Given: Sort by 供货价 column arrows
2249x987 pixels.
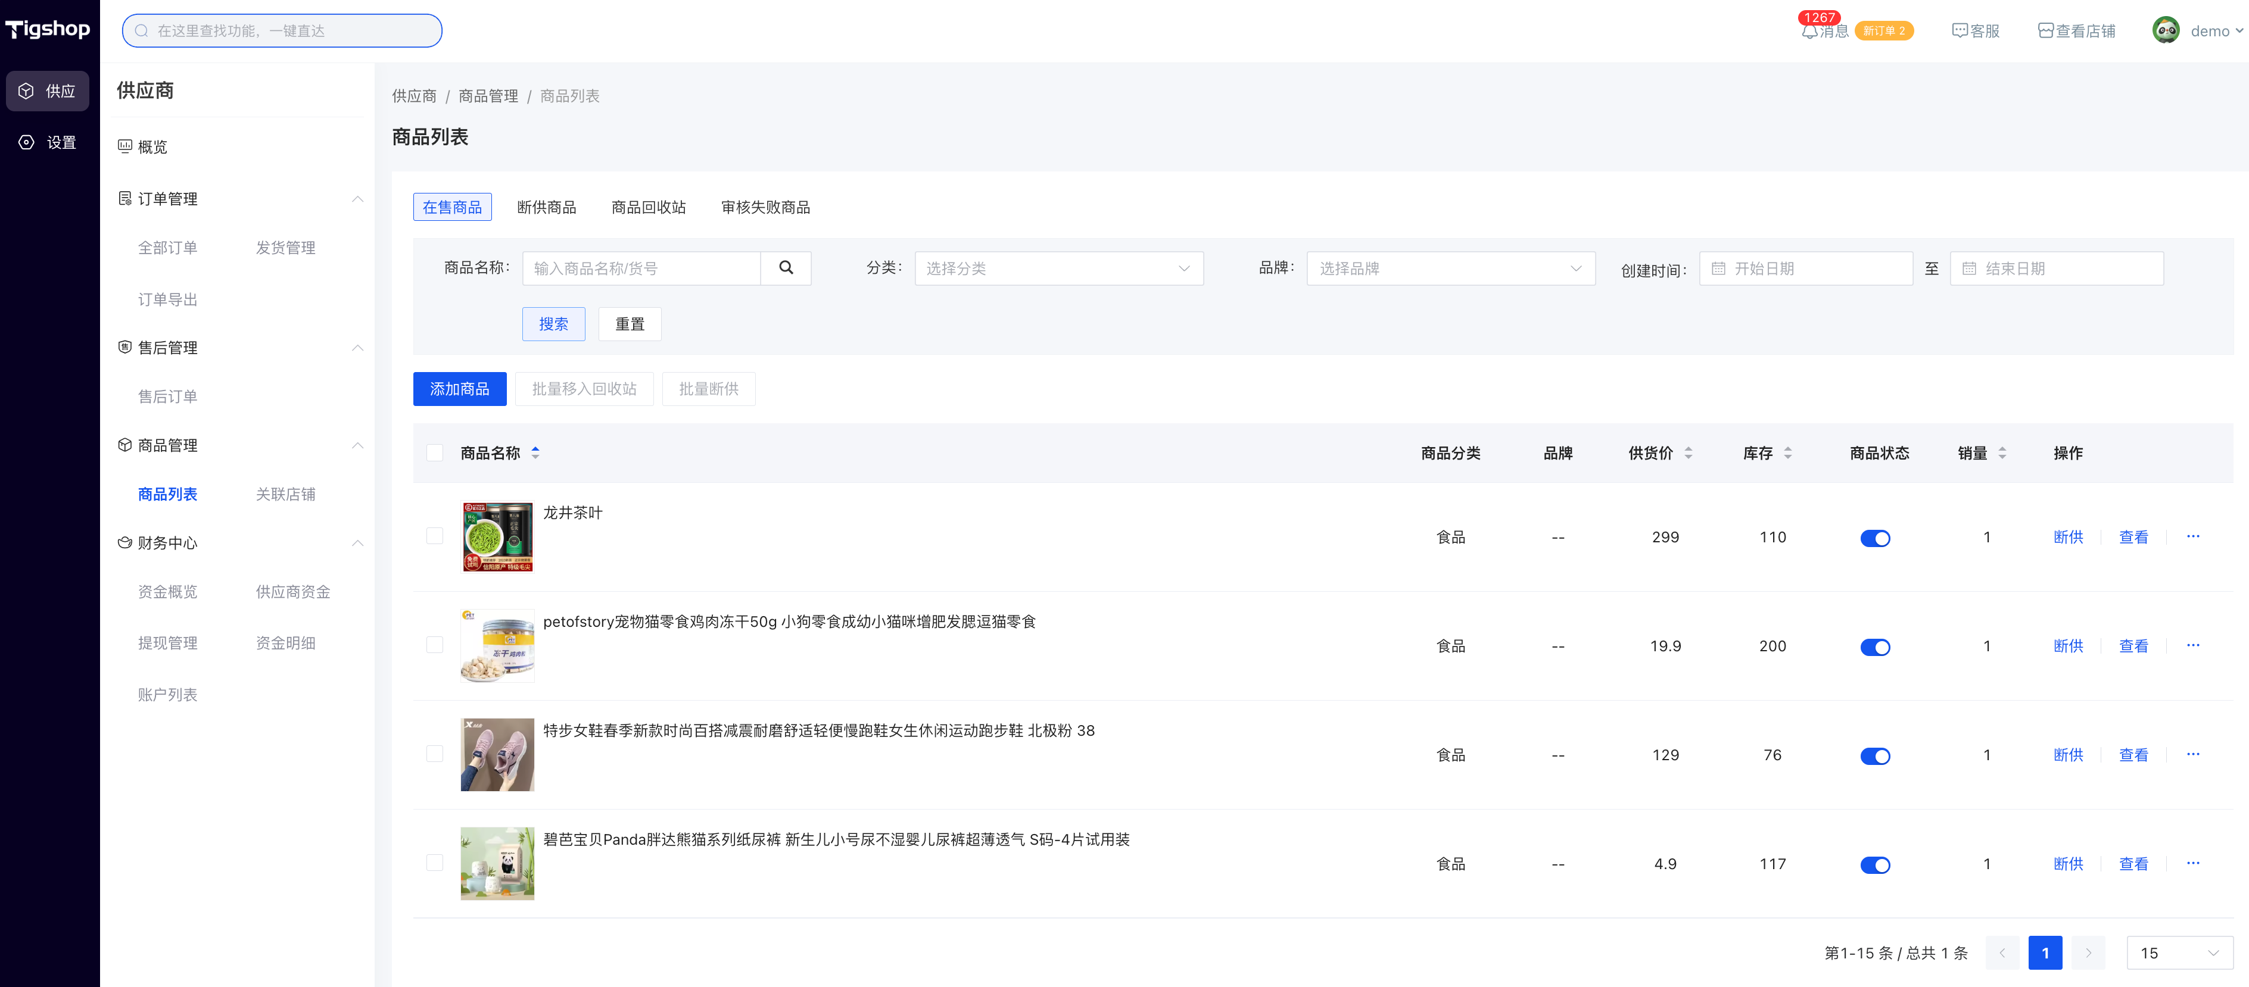Looking at the screenshot, I should click(1687, 453).
